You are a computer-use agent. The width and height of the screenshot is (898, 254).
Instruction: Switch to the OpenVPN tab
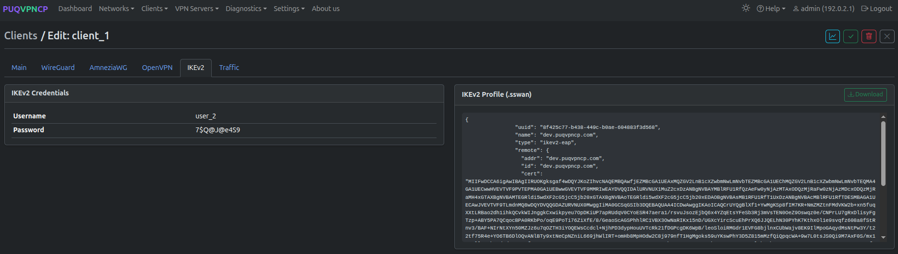[157, 68]
